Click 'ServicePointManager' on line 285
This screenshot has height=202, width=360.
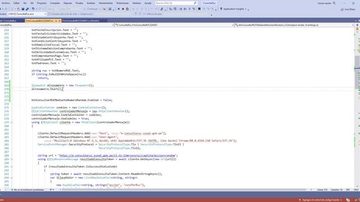(x=52, y=145)
